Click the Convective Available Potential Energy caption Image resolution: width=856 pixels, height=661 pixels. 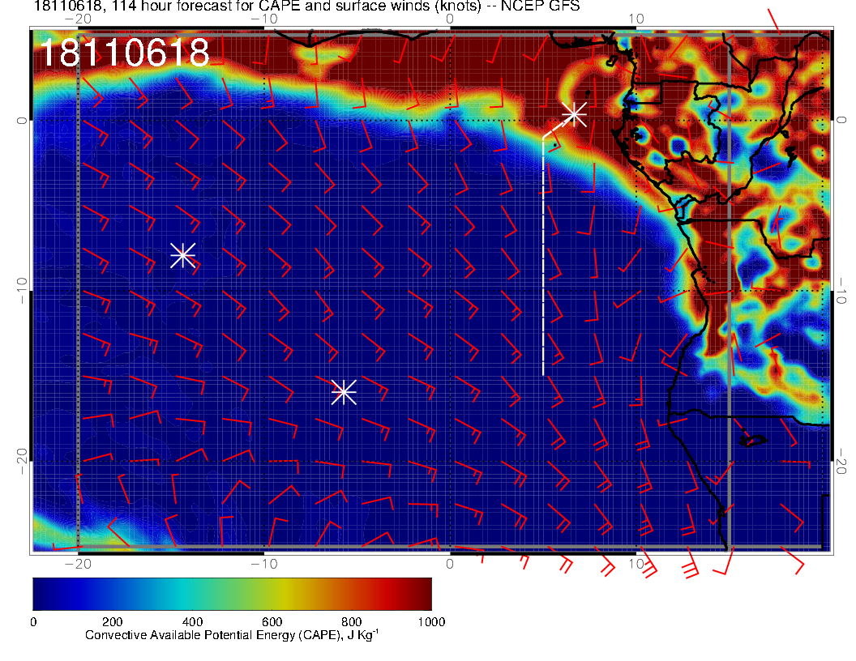click(x=232, y=636)
